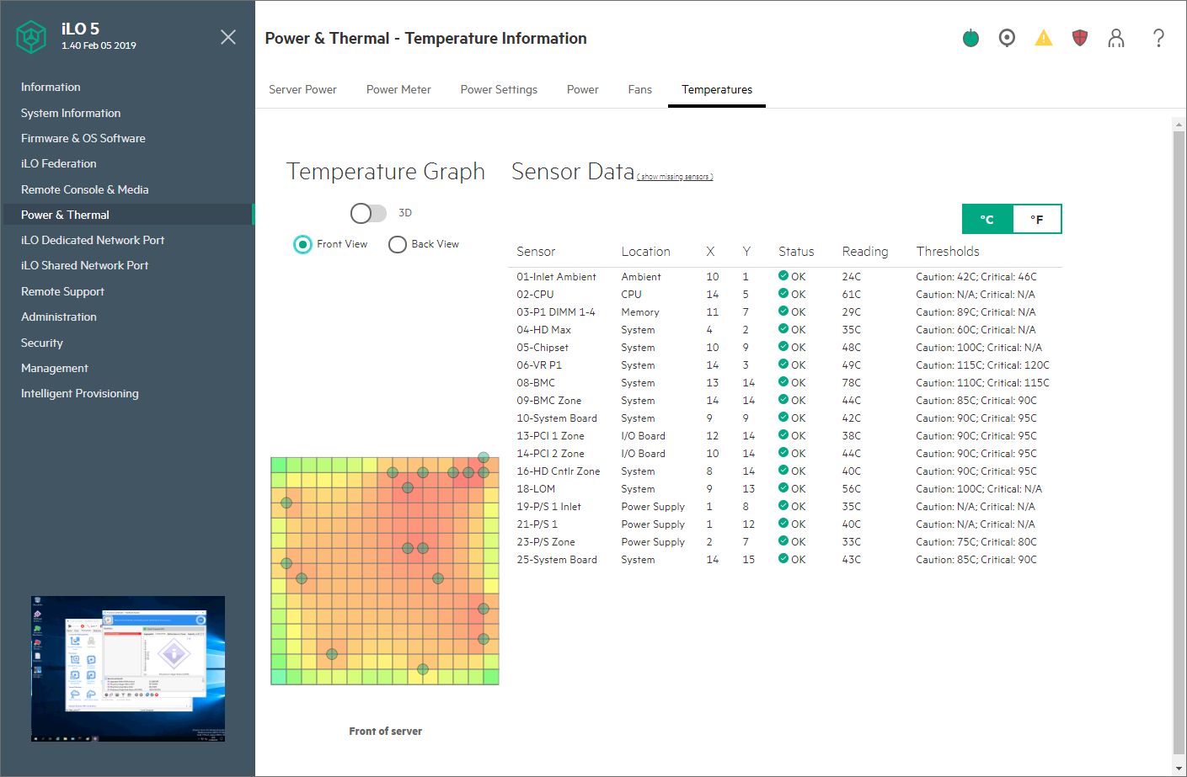Select the Back View radio button

tap(398, 244)
